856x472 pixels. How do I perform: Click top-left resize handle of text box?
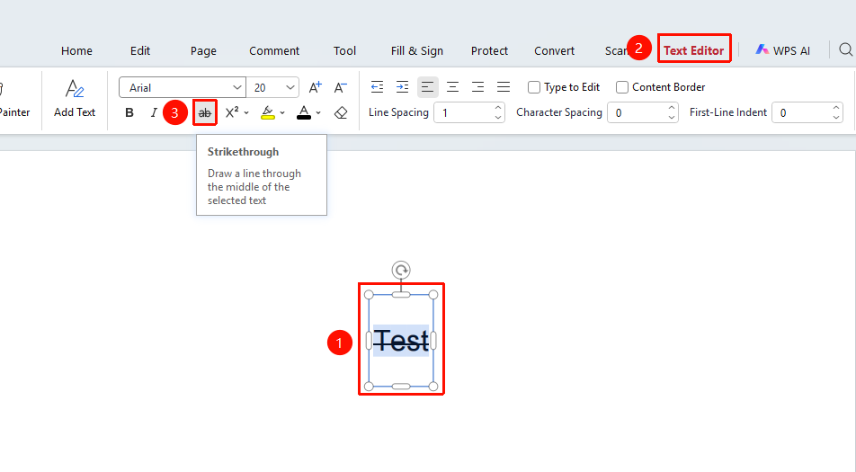(x=369, y=295)
